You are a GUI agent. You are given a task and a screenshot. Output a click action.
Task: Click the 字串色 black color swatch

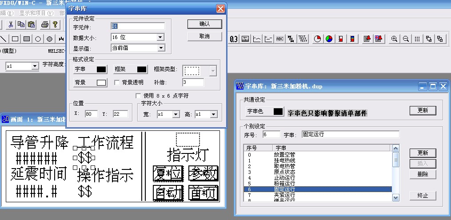[x=278, y=112]
